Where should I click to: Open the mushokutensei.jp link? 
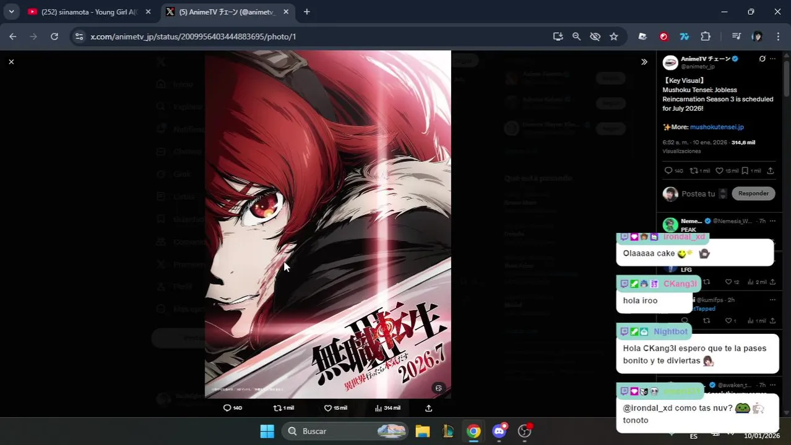717,127
